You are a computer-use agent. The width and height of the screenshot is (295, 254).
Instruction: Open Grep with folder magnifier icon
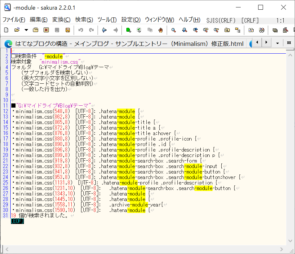click(x=227, y=30)
